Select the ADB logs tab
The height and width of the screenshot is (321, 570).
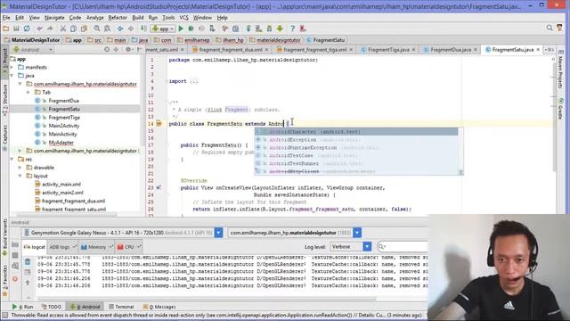tap(62, 247)
